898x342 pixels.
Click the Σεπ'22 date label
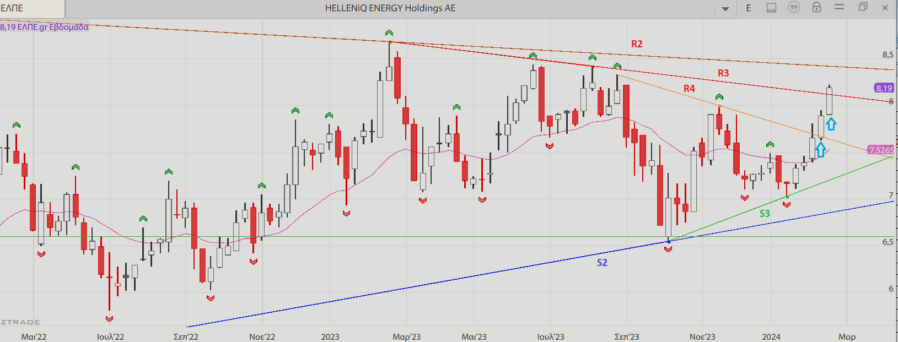(186, 336)
